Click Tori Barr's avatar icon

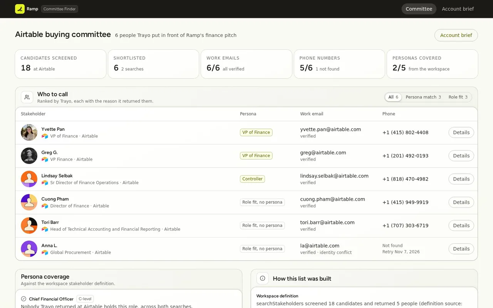click(29, 226)
